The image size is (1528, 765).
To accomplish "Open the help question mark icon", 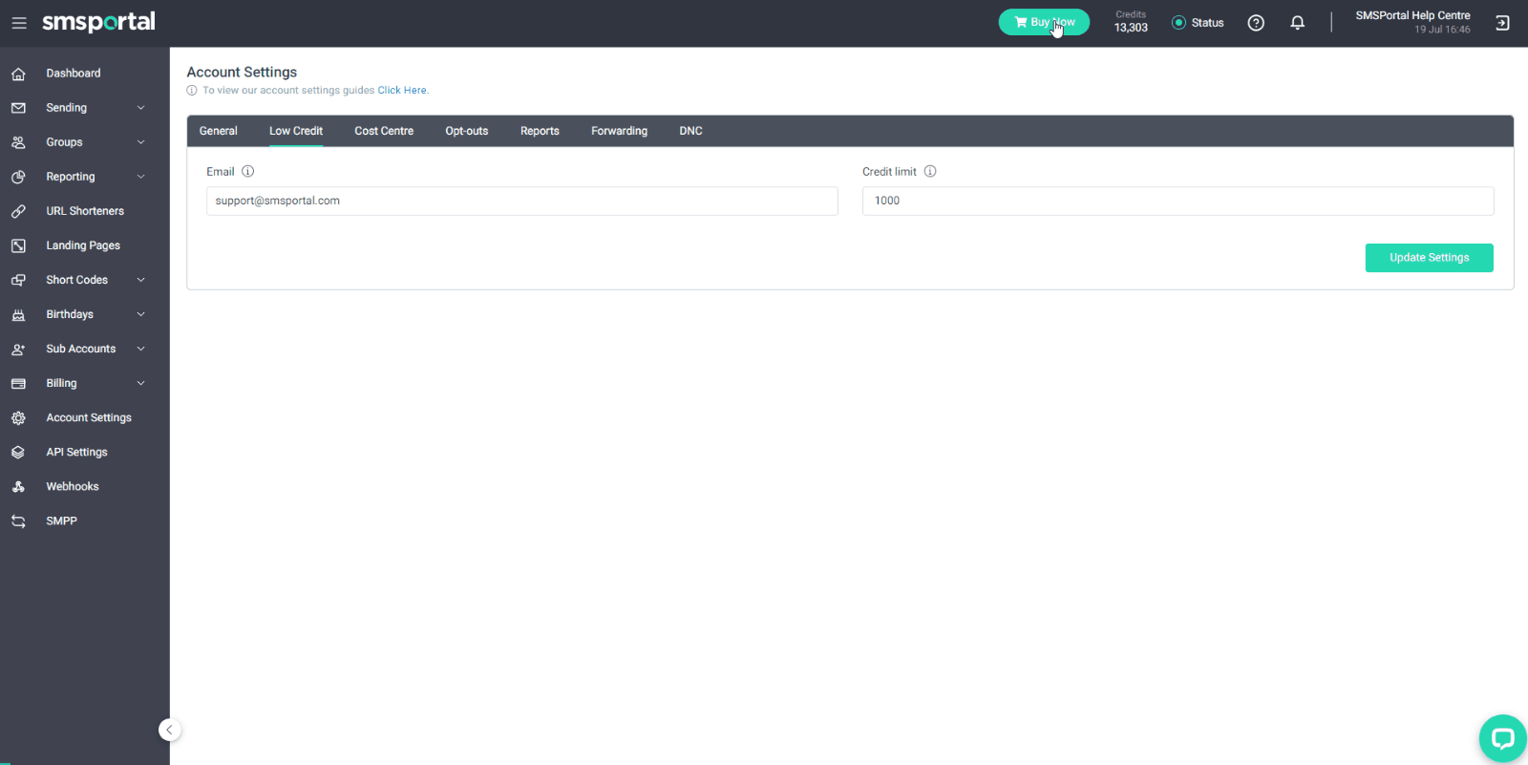I will [1256, 23].
